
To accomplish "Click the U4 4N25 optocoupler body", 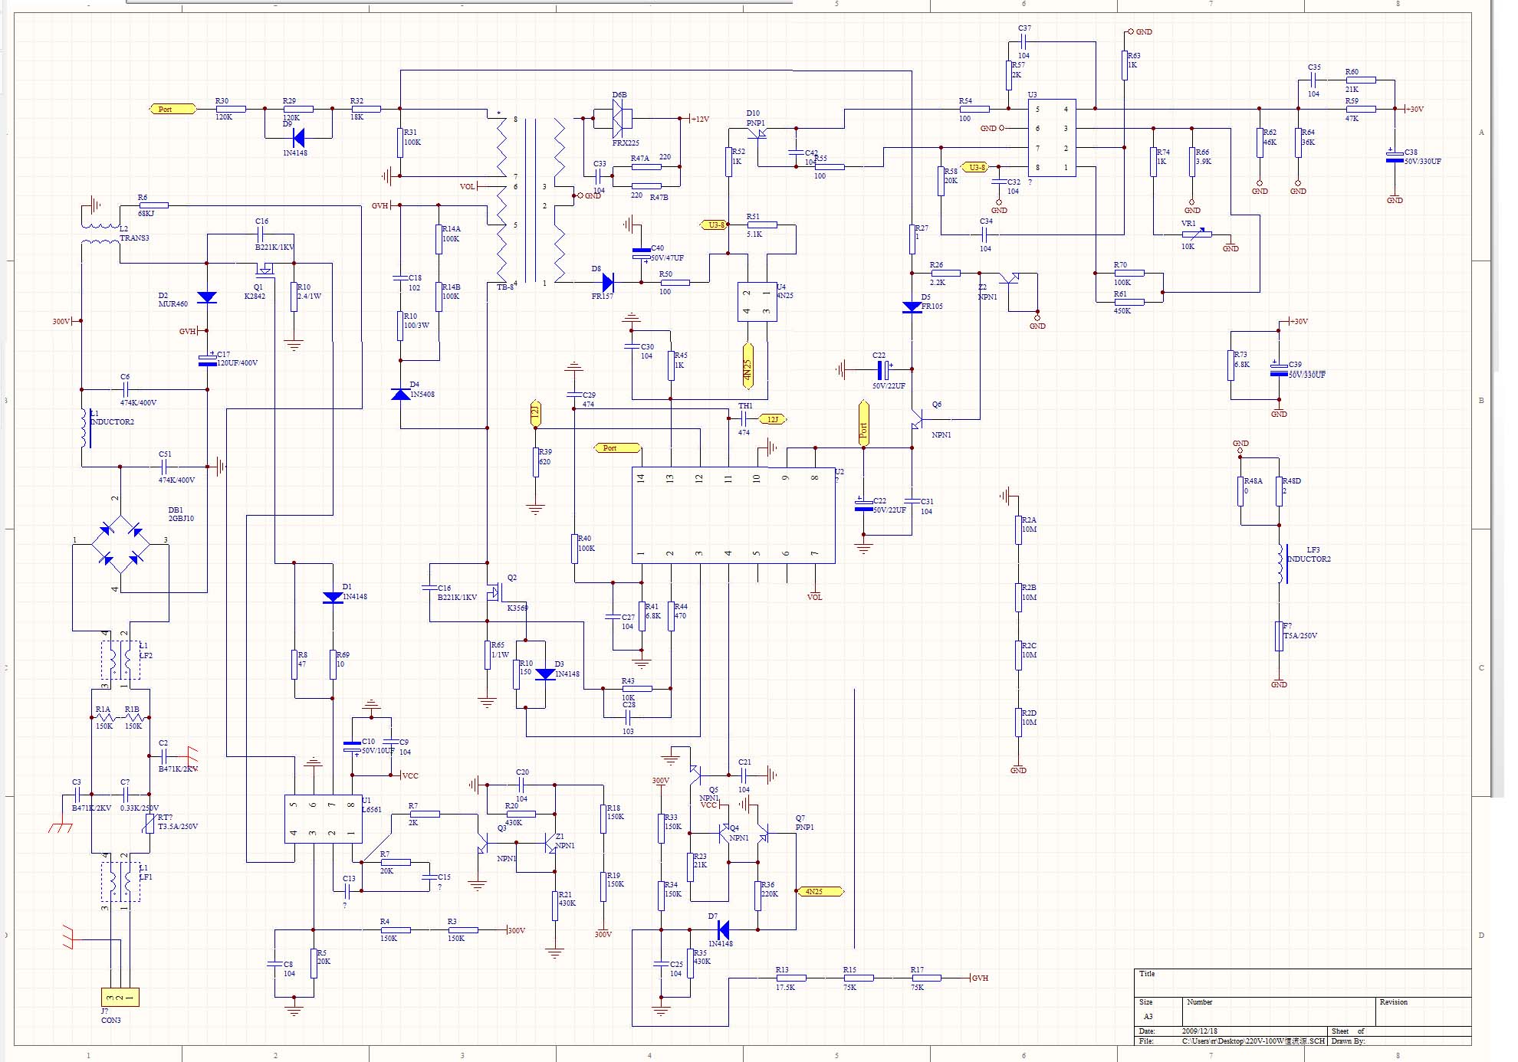I will 757,302.
